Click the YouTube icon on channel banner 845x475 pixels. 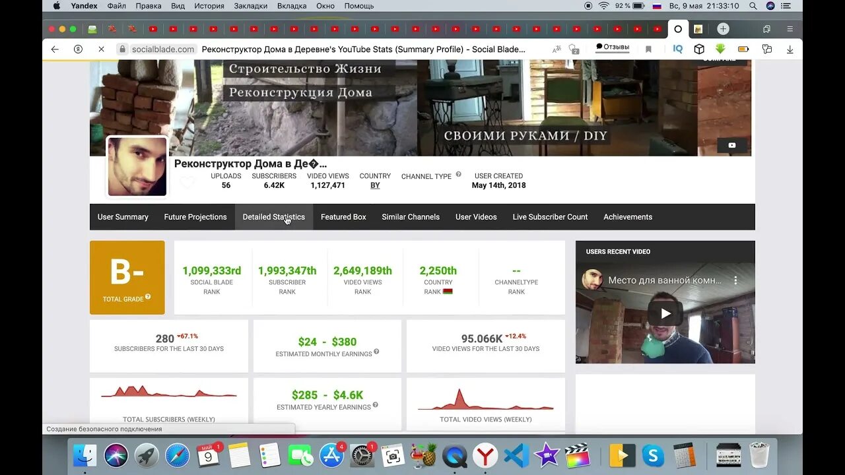point(732,145)
